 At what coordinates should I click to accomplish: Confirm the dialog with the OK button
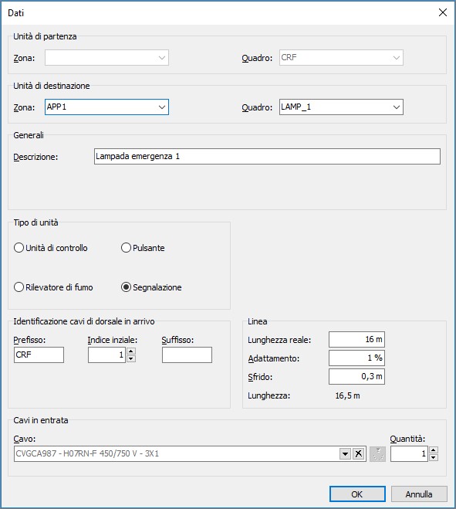click(357, 494)
